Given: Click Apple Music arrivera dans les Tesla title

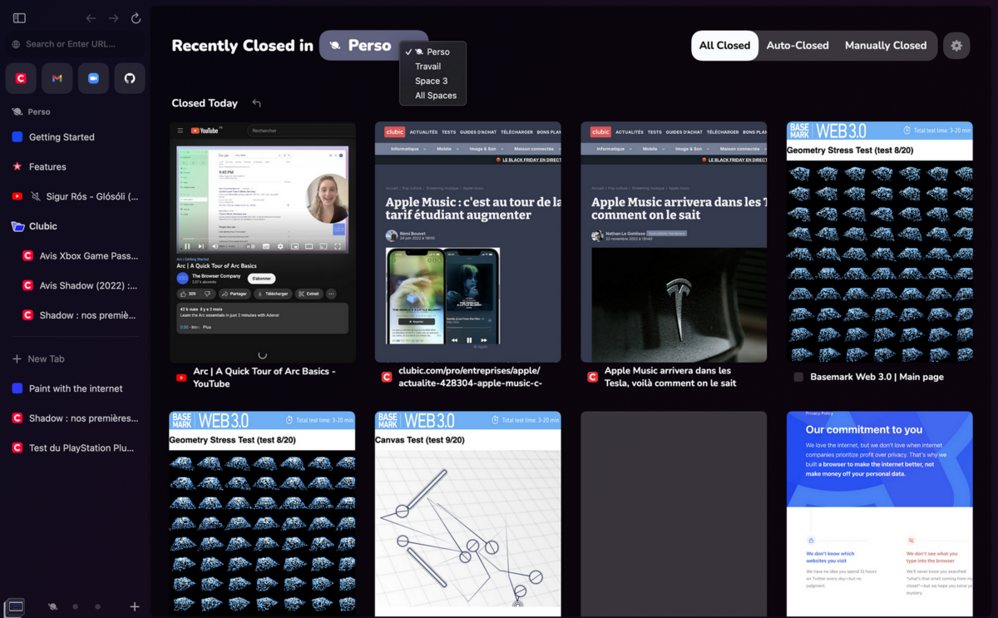Looking at the screenshot, I should [x=670, y=377].
